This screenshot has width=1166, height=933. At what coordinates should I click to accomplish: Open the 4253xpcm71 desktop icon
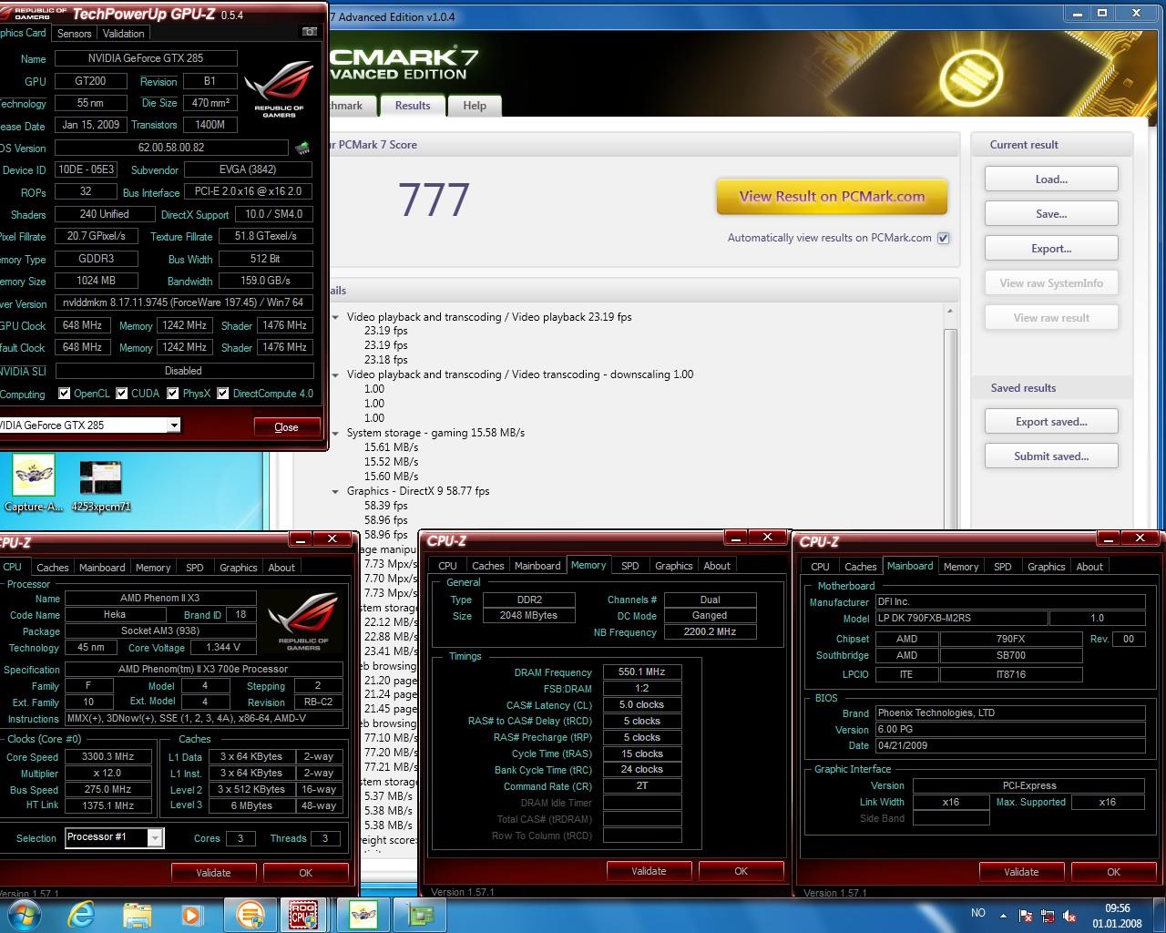(x=100, y=486)
